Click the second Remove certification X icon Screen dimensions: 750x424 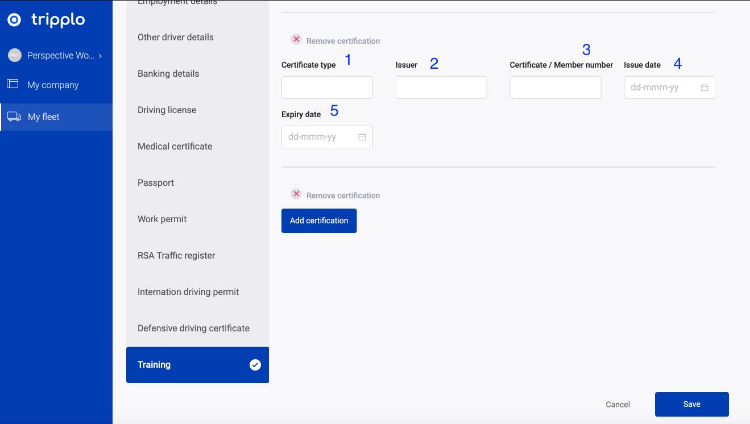296,194
